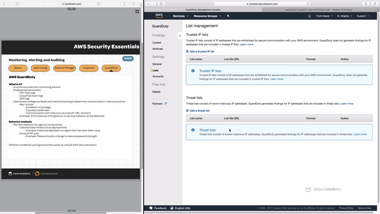Image resolution: width=380 pixels, height=214 pixels.
Task: Click the pin shortcut icon in the AWS header
Action: (x=228, y=16)
